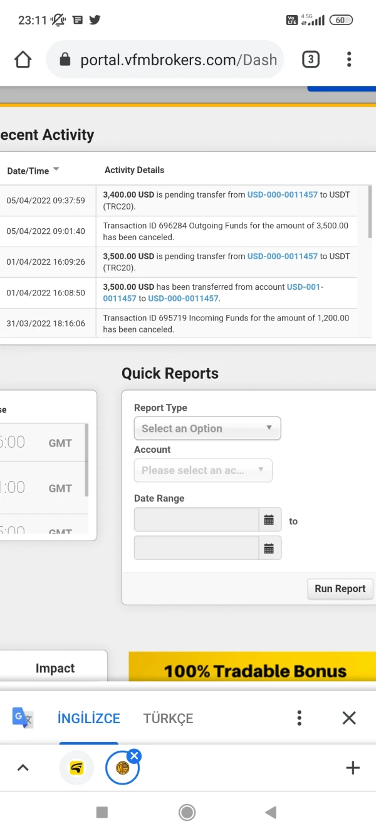
Task: Close the Google Translate bar
Action: 349,718
